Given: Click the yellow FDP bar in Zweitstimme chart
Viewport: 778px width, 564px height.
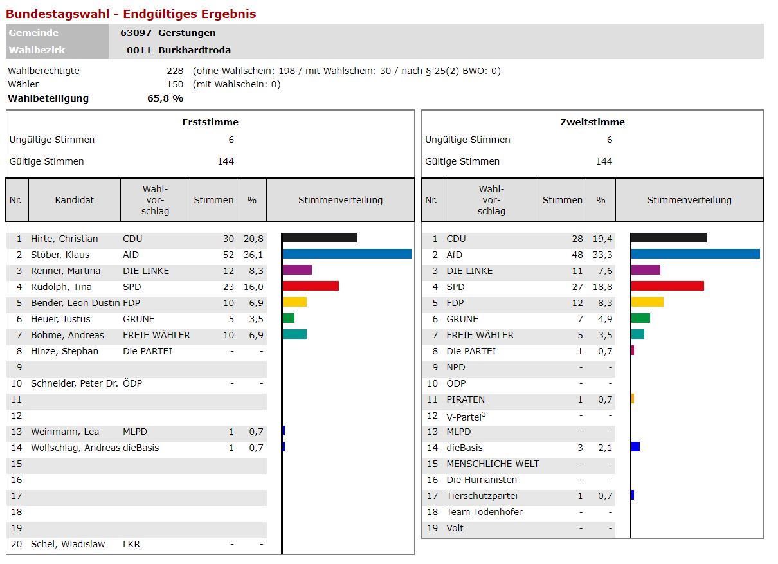Looking at the screenshot, I should [647, 302].
